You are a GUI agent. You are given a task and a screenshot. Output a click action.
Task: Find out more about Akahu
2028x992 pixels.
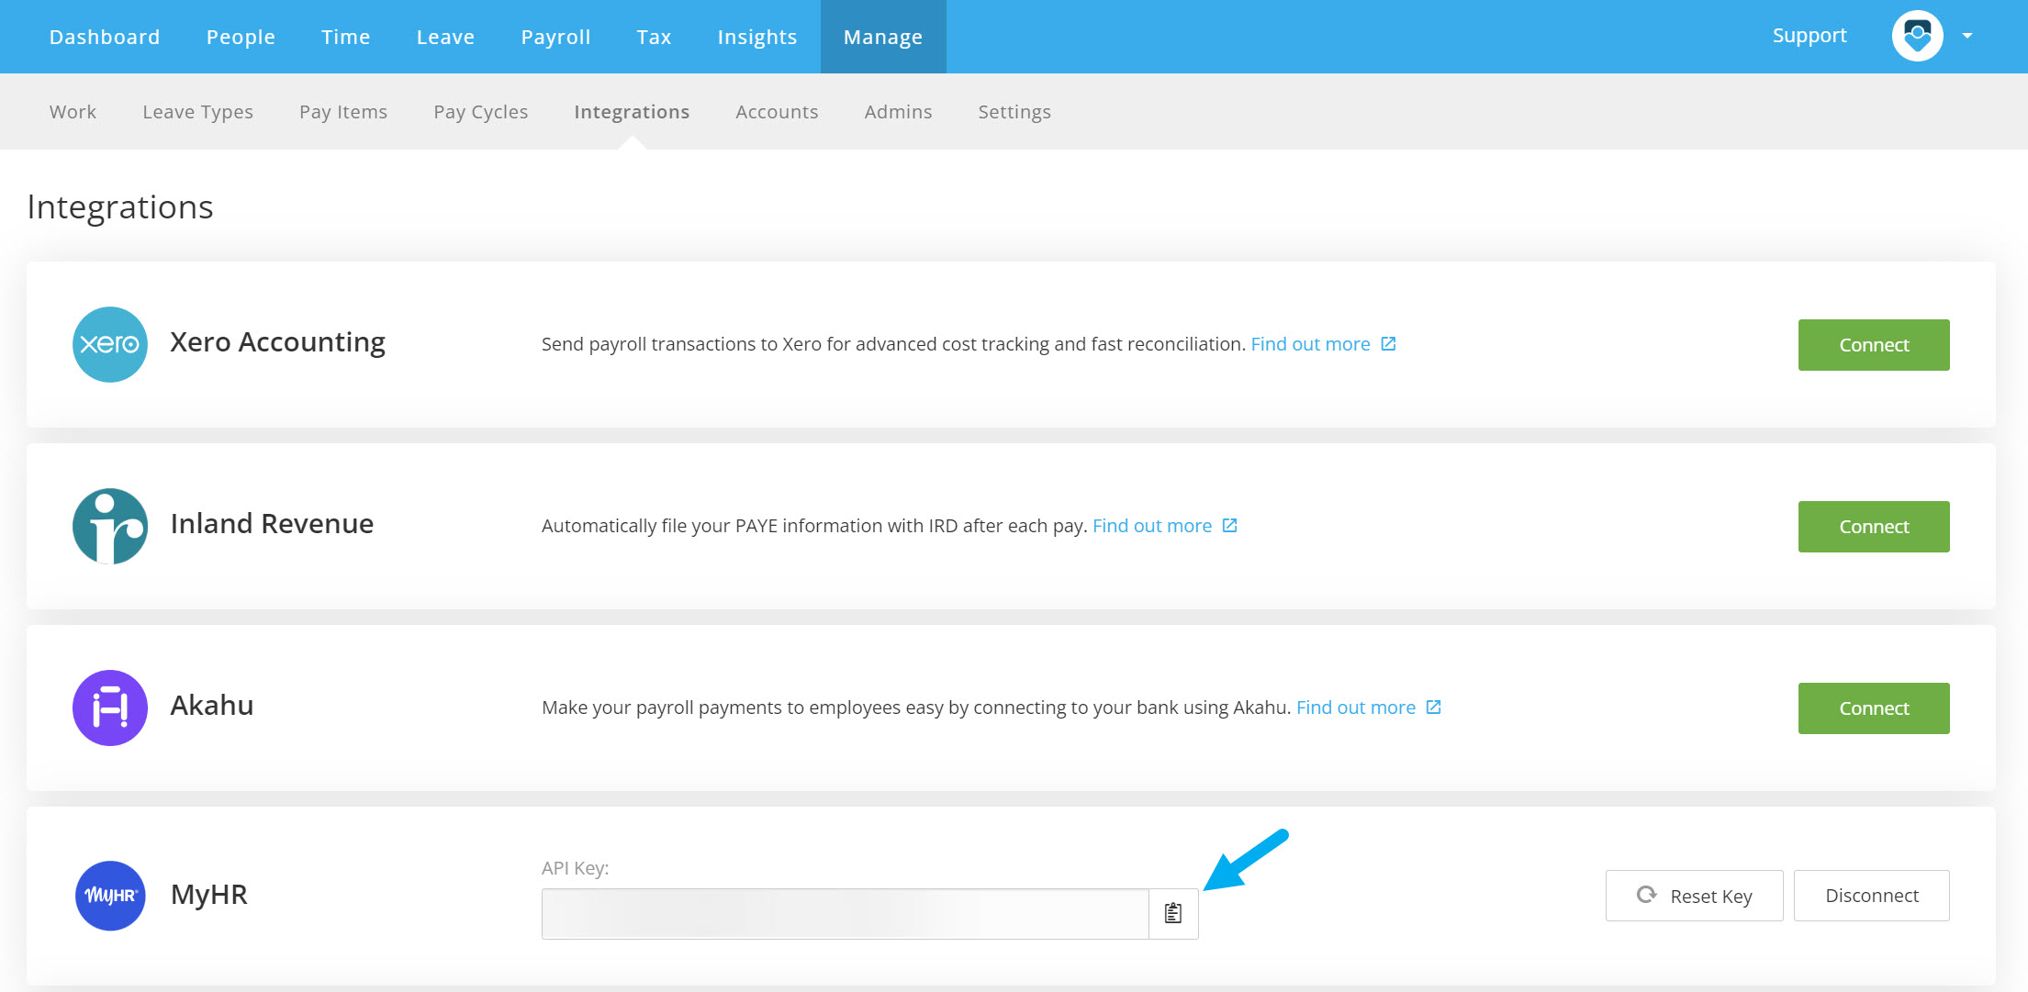(1356, 708)
